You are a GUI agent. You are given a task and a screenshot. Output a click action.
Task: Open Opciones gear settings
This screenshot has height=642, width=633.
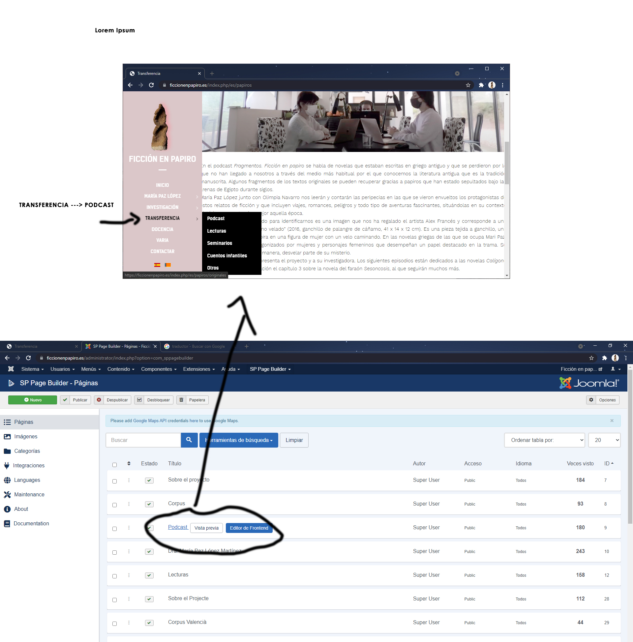click(x=602, y=400)
